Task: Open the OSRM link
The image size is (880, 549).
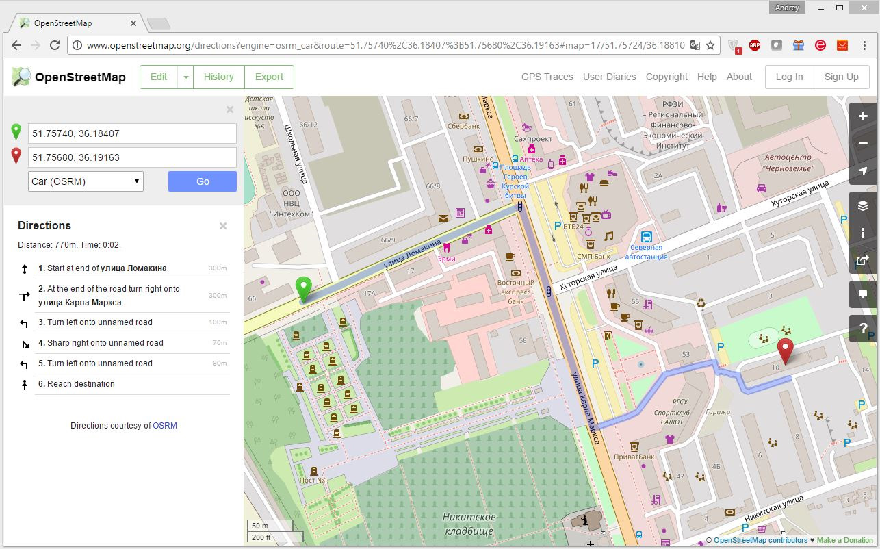Action: (165, 426)
